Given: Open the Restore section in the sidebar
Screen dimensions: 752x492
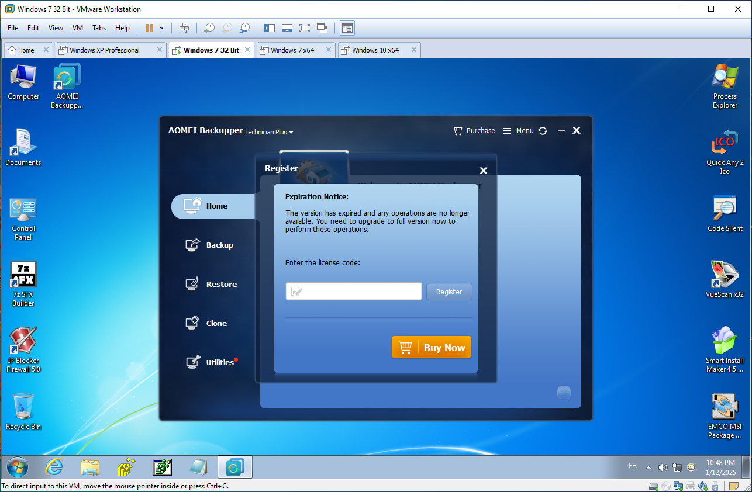Looking at the screenshot, I should (x=211, y=285).
